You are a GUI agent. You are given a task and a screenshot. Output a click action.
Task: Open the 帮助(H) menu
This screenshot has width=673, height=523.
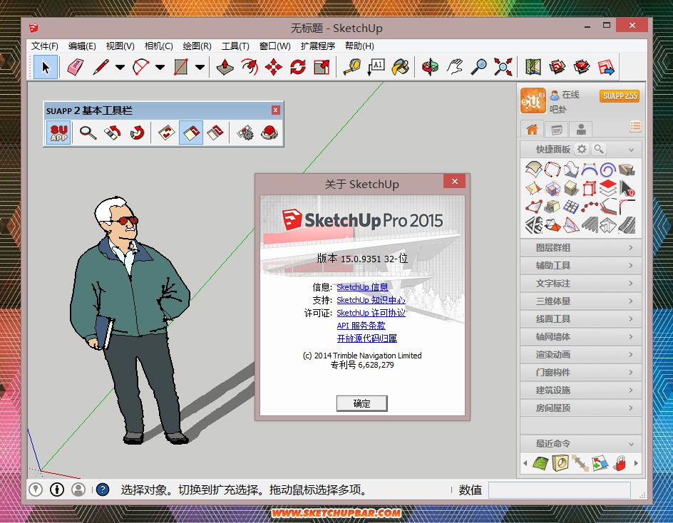[x=360, y=46]
